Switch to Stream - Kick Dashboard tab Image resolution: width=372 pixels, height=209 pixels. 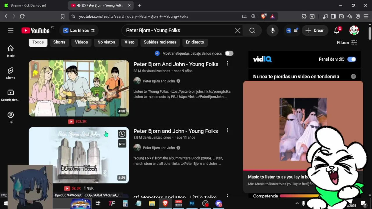[29, 5]
